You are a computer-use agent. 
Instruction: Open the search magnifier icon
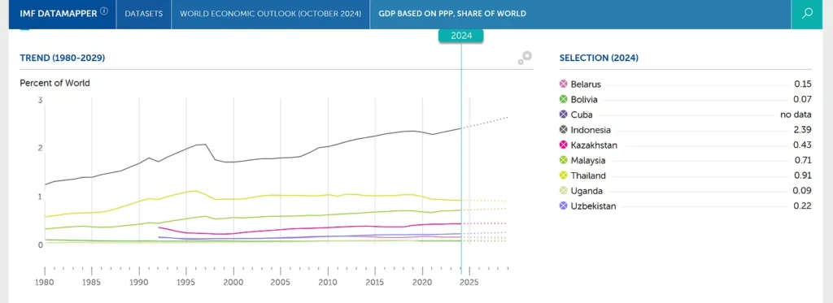(808, 13)
